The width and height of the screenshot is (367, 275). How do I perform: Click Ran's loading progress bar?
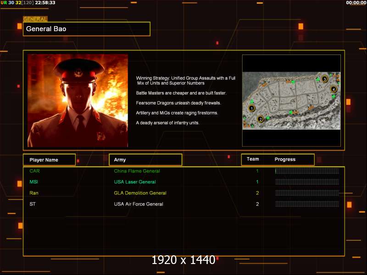coord(307,193)
